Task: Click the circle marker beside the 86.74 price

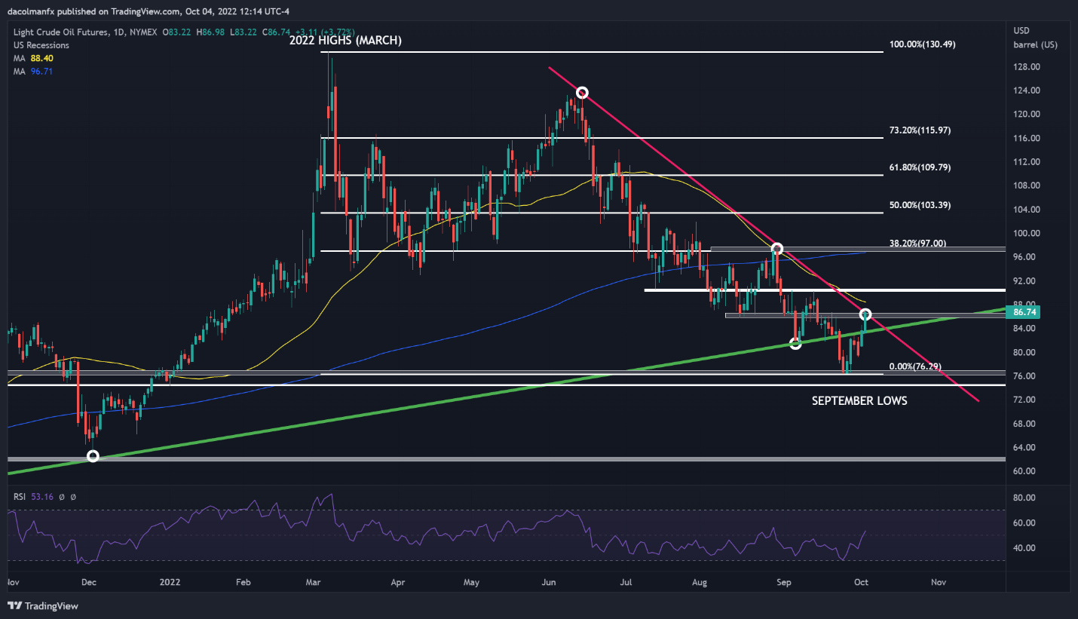Action: point(865,314)
